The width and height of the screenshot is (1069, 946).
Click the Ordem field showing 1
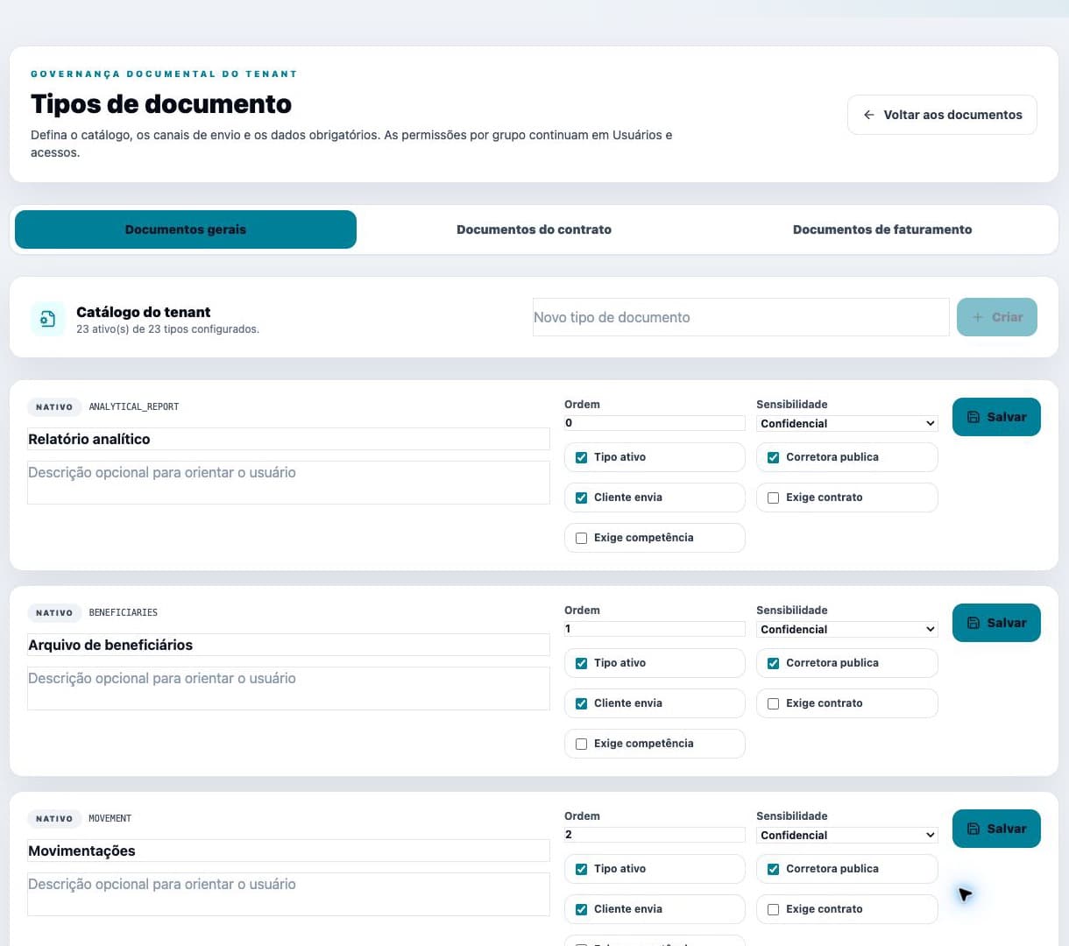click(x=655, y=628)
